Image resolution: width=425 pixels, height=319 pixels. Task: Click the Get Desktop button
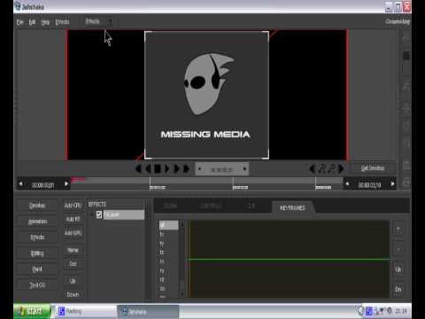click(x=373, y=168)
